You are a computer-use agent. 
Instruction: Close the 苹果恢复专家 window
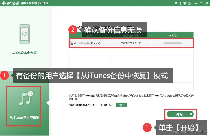tap(207, 3)
